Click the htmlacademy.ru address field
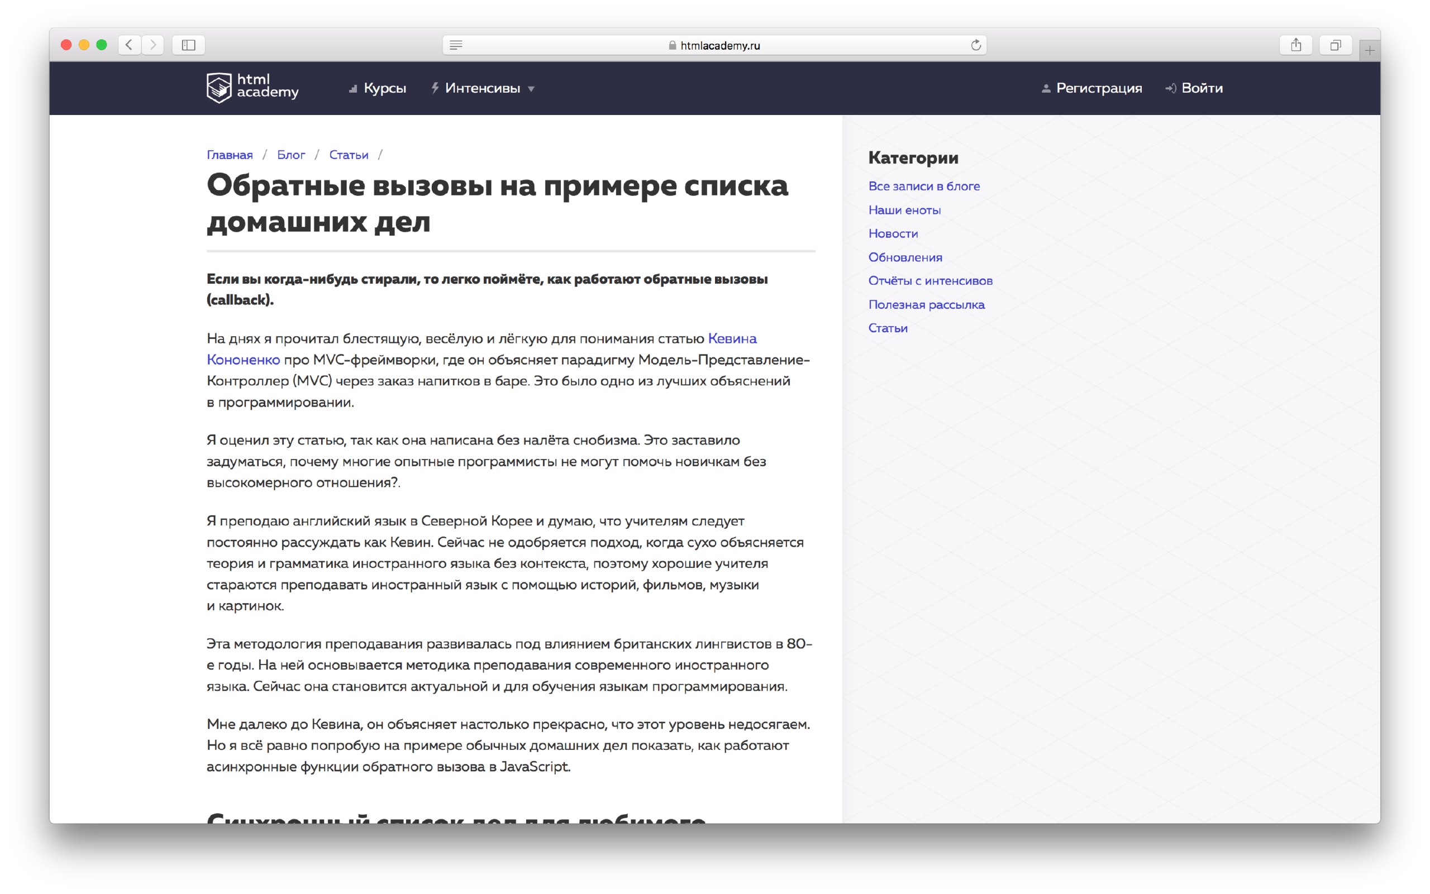 coord(714,45)
